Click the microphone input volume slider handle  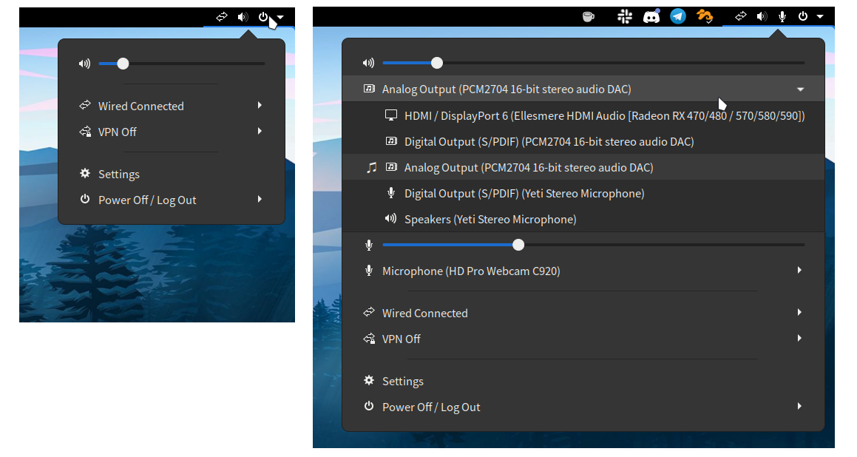518,245
